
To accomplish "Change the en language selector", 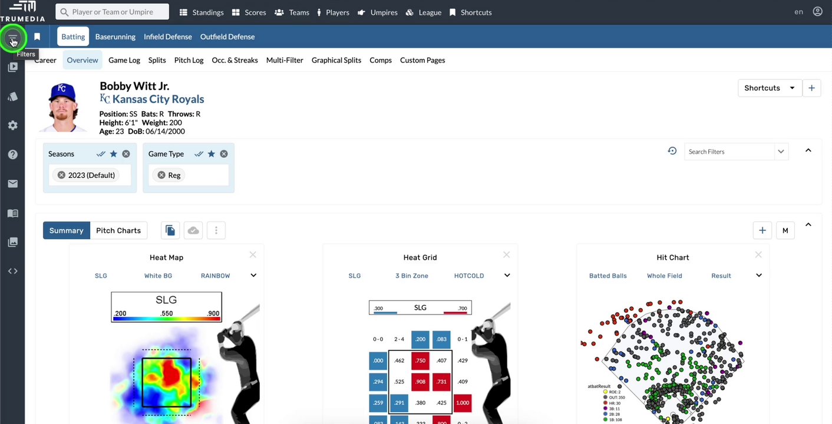I will pos(798,12).
